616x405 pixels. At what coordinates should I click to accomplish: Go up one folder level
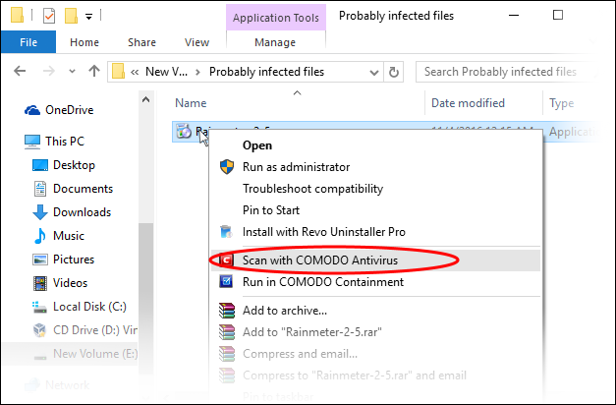tap(94, 71)
